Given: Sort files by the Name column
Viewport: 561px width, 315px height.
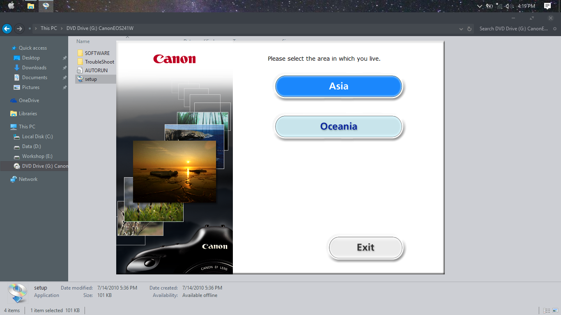Looking at the screenshot, I should (83, 41).
